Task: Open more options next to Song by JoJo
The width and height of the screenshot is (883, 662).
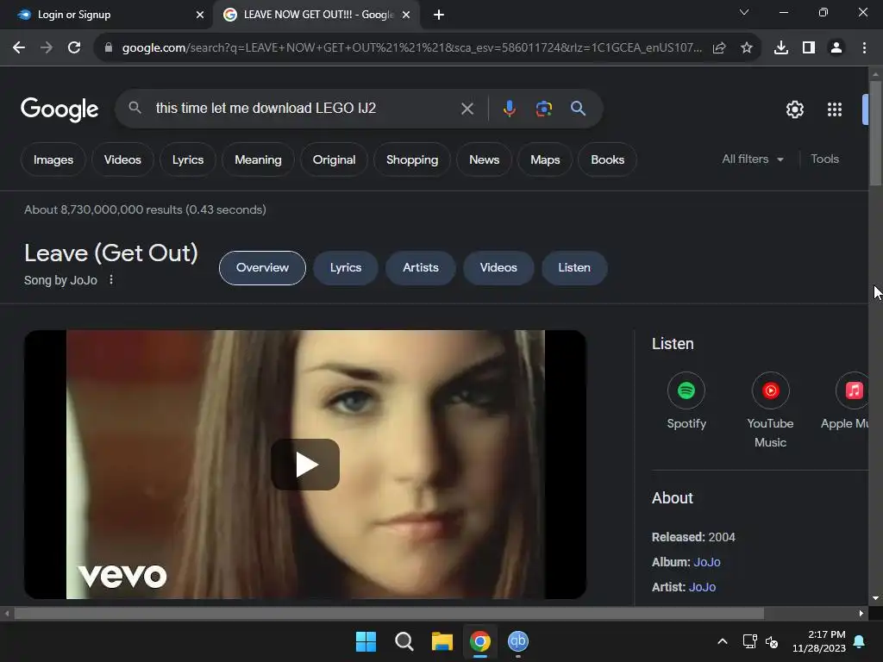Action: click(111, 280)
